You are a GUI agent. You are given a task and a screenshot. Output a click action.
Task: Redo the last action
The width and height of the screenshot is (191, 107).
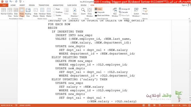tap(16, 1)
